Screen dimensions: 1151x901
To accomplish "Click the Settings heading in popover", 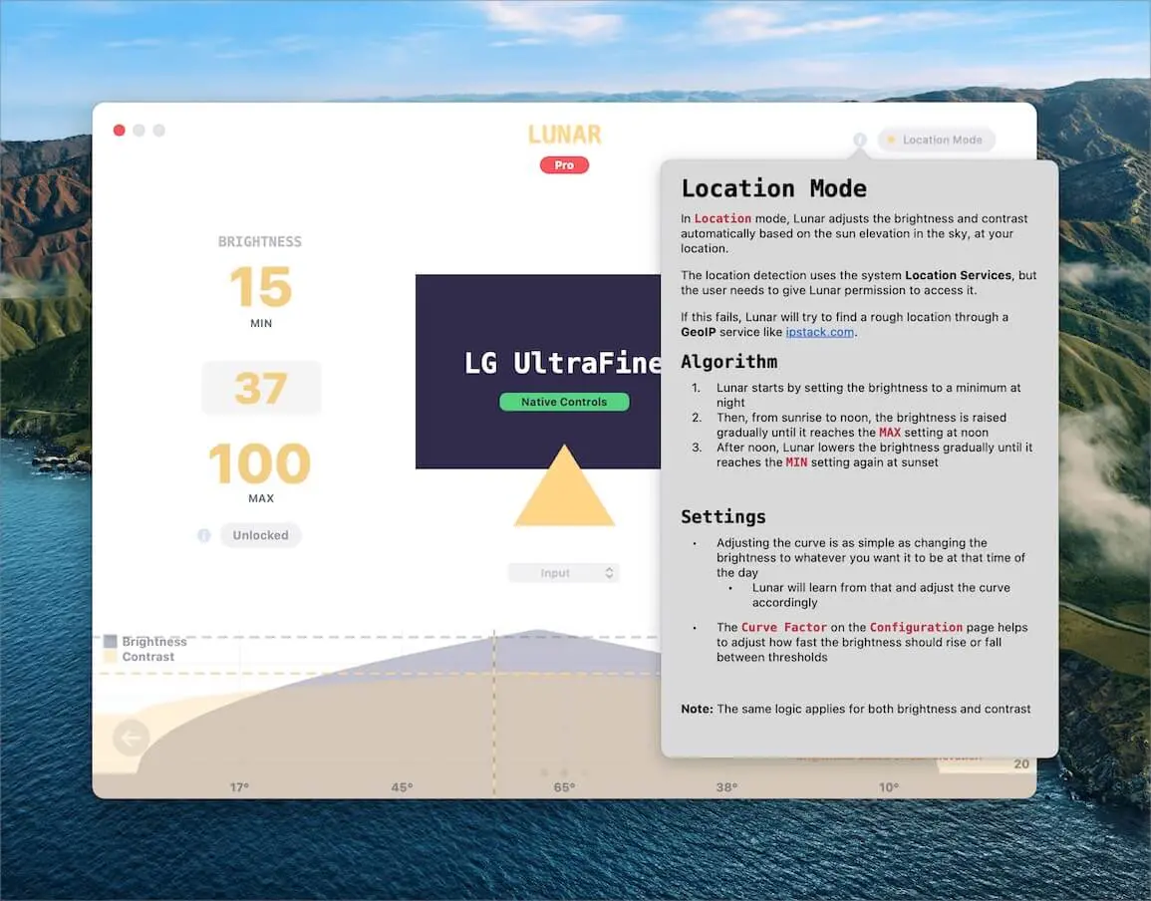I will pos(723,517).
